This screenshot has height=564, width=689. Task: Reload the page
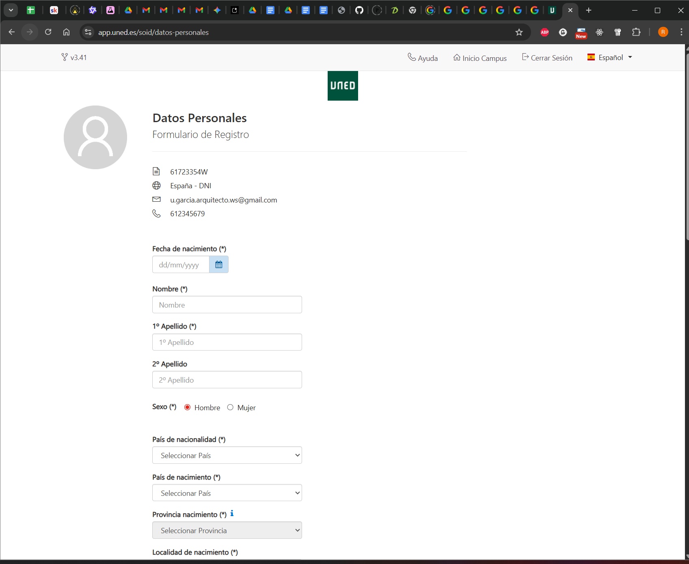coord(48,32)
